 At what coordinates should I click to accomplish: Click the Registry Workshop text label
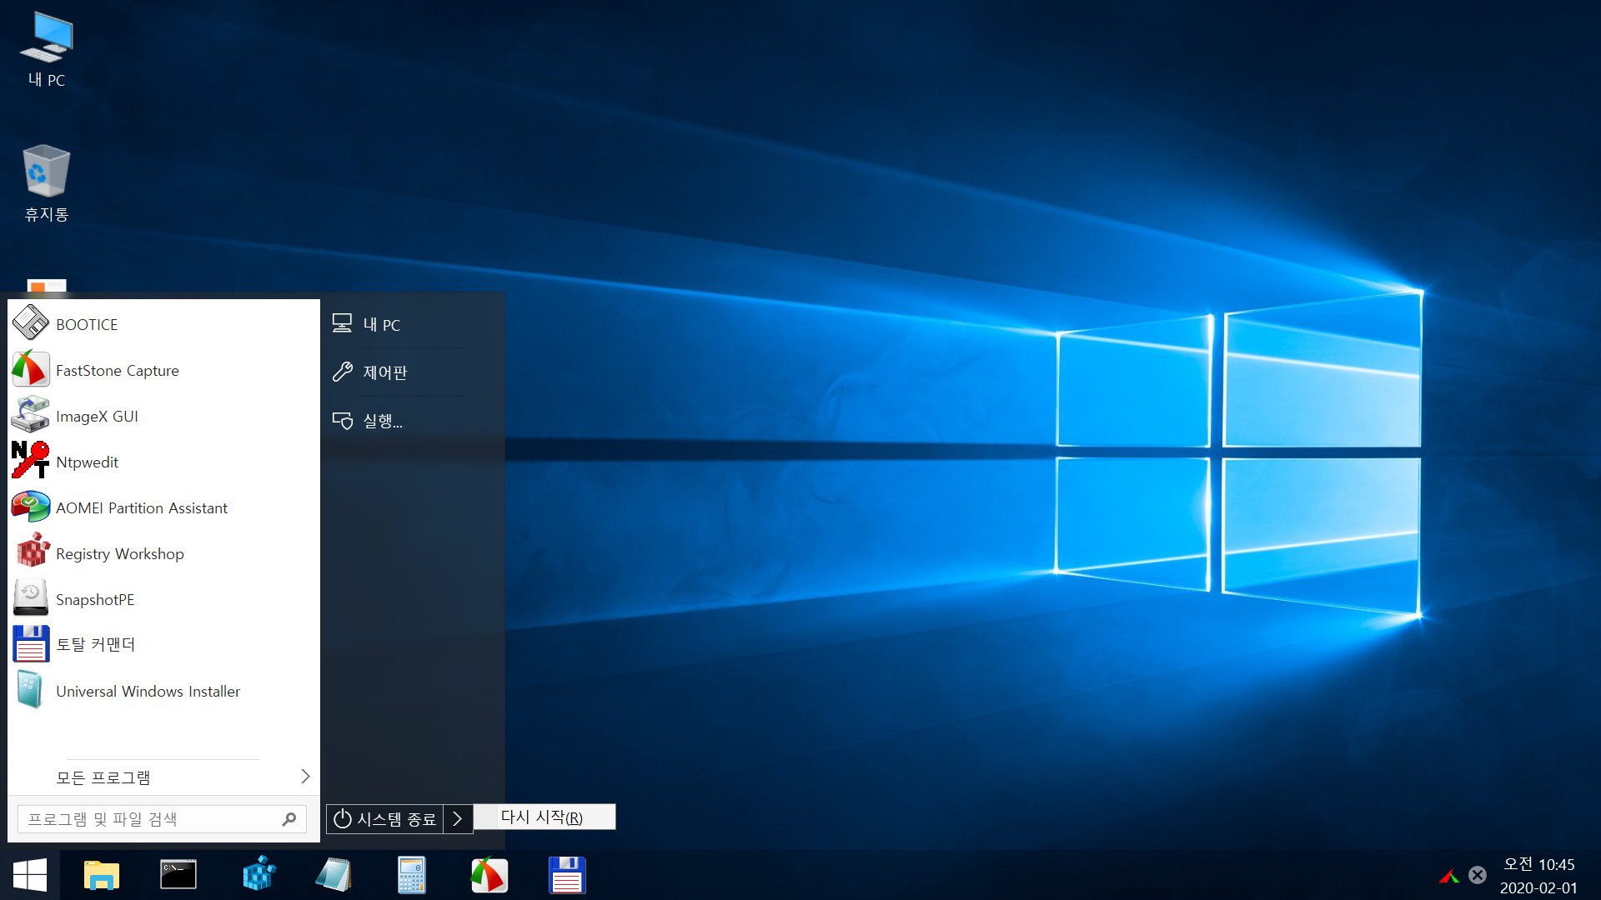point(119,553)
